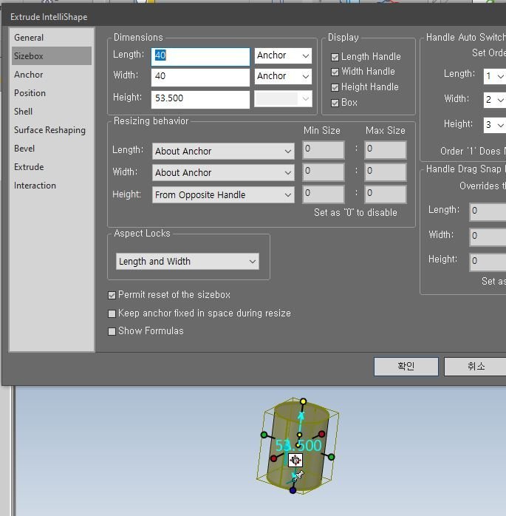Open the Length Anchor dropdown
Screen dimensions: 506x516
(x=283, y=55)
